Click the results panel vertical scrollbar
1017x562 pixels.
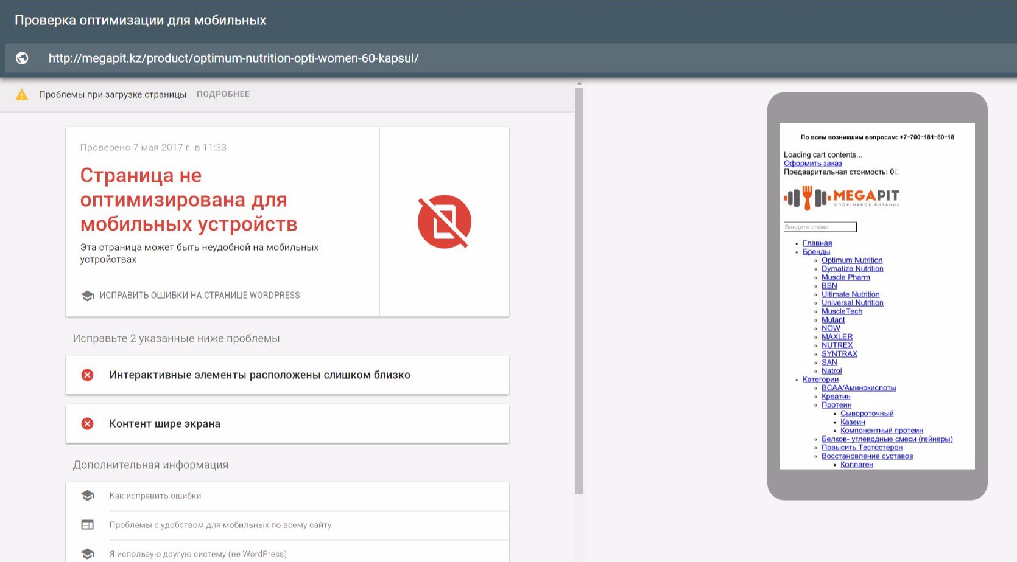[579, 291]
